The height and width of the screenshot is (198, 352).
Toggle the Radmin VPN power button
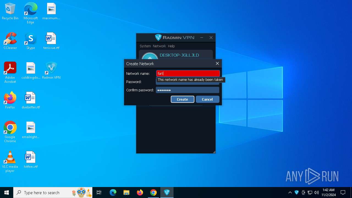click(150, 56)
